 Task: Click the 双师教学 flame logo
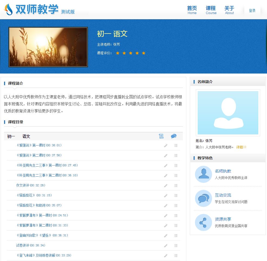pos(8,9)
